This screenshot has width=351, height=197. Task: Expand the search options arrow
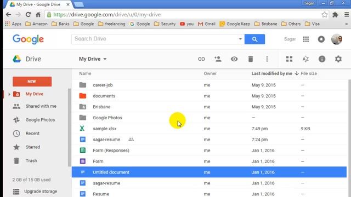240,39
